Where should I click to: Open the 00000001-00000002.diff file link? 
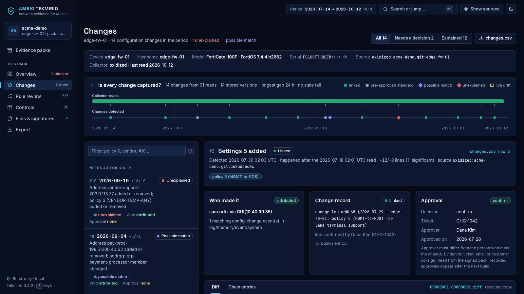tap(456, 287)
